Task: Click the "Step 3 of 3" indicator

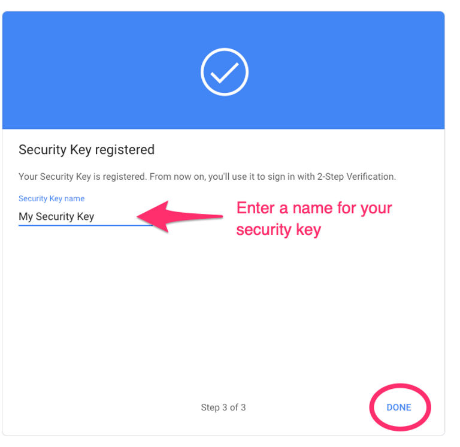Action: click(223, 407)
